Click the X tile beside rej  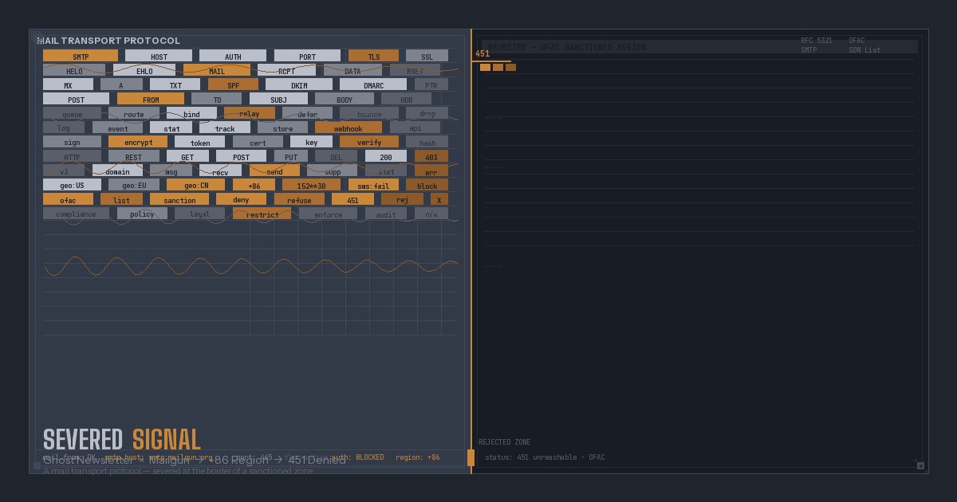[x=439, y=199]
